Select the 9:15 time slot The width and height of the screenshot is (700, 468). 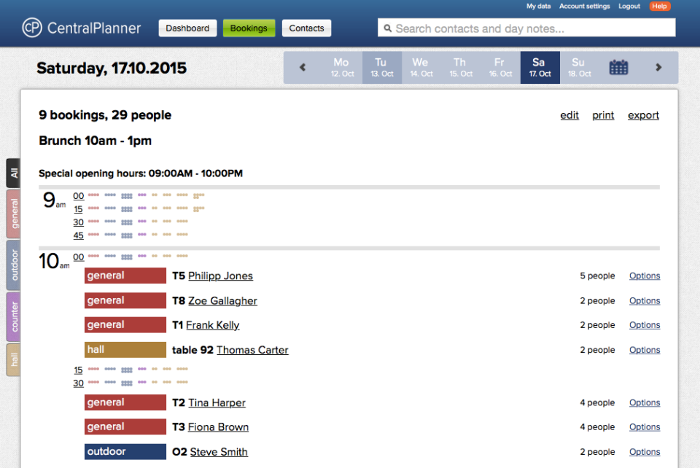pyautogui.click(x=79, y=208)
